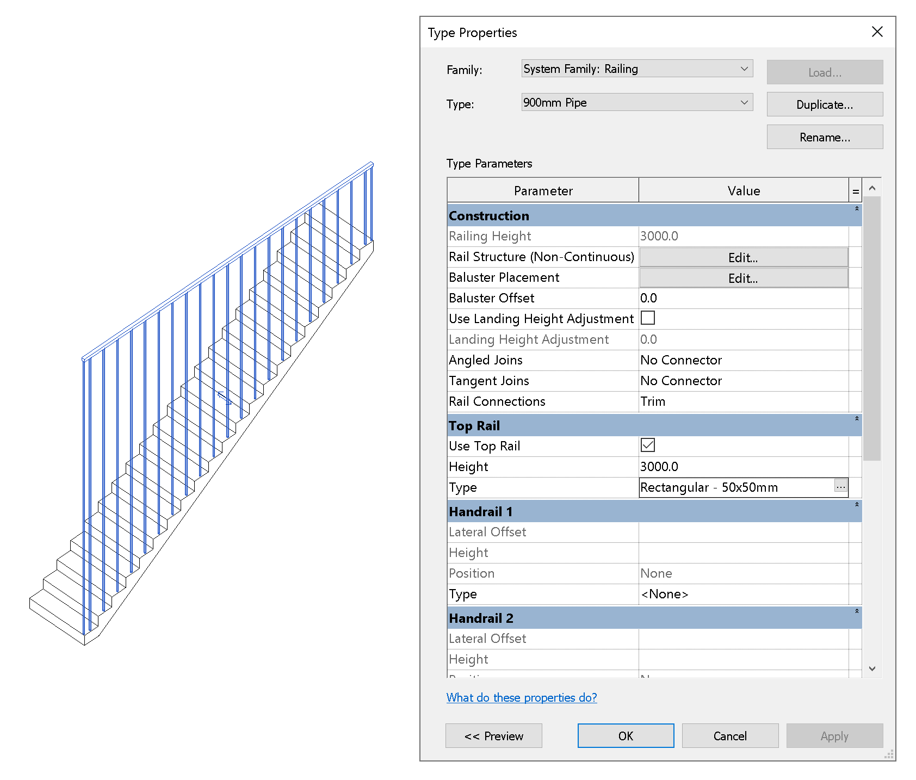Collapse the Handrail 2 parameter group

857,610
